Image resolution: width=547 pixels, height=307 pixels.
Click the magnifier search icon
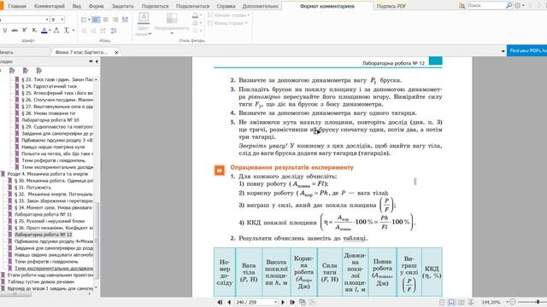pos(509,6)
